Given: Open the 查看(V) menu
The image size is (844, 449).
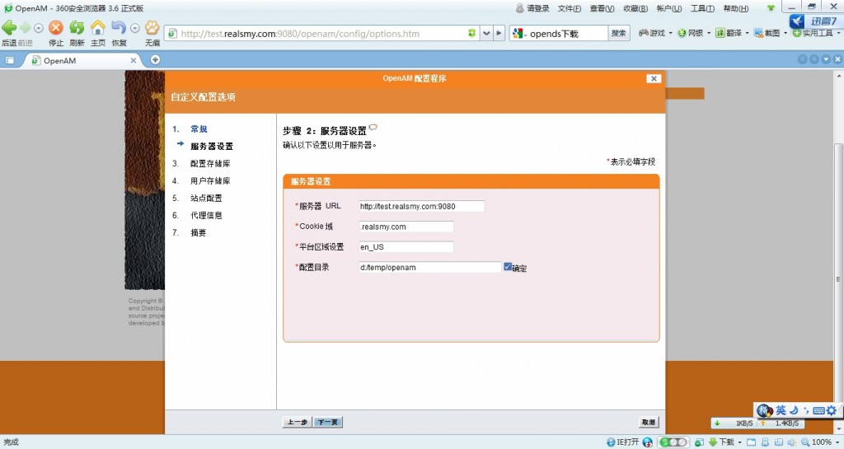Looking at the screenshot, I should point(602,8).
